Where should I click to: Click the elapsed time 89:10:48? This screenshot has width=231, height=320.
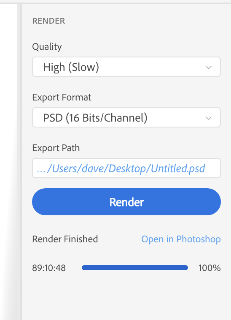[49, 268]
